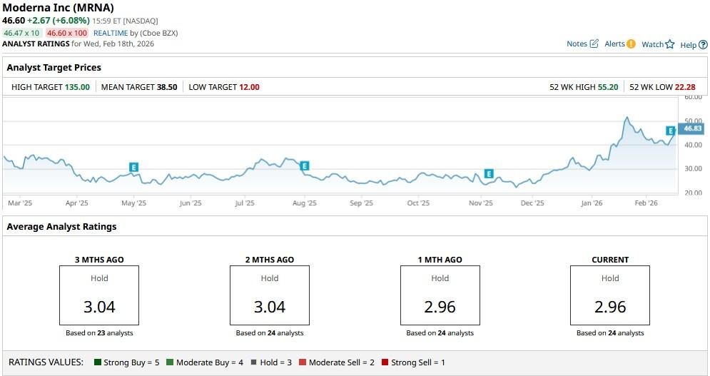This screenshot has width=710, height=376.
Task: Click the ask quote 46.60 x 100
Action: [67, 33]
